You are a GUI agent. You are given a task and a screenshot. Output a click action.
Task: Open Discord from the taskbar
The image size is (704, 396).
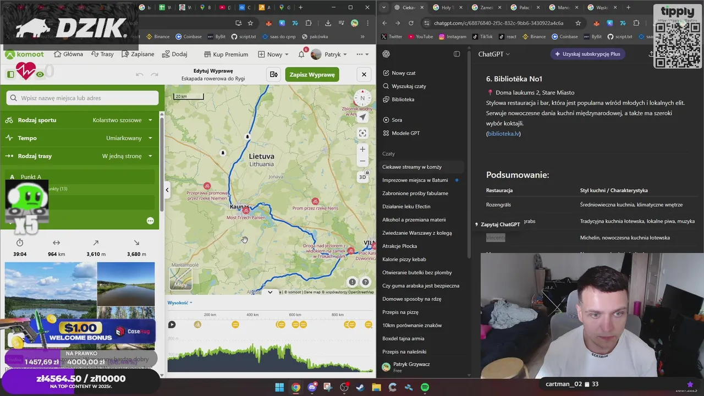click(x=312, y=387)
